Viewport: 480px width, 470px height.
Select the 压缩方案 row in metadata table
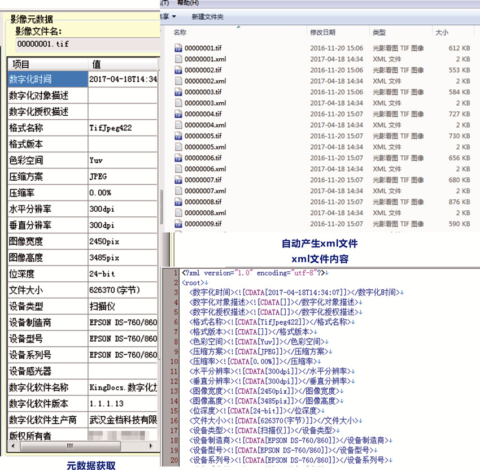click(48, 177)
